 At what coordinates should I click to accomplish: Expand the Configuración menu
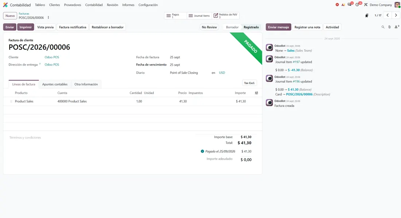click(148, 5)
